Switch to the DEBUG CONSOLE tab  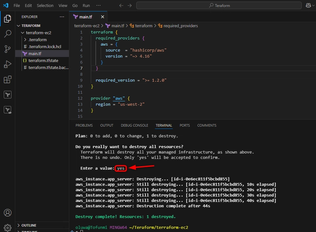(134, 125)
